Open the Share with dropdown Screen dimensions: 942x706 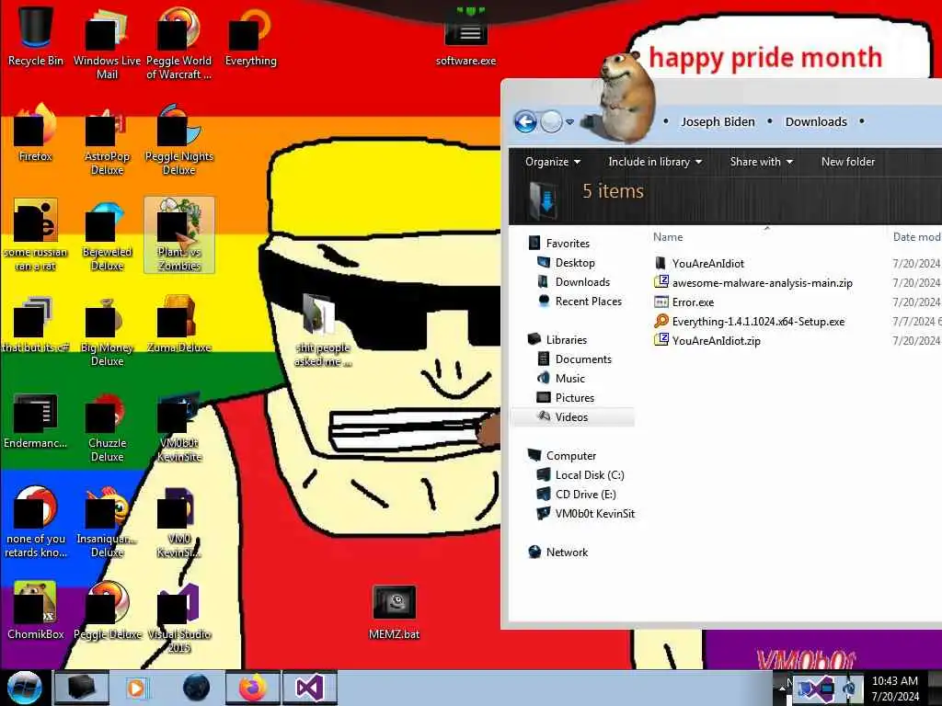point(761,162)
